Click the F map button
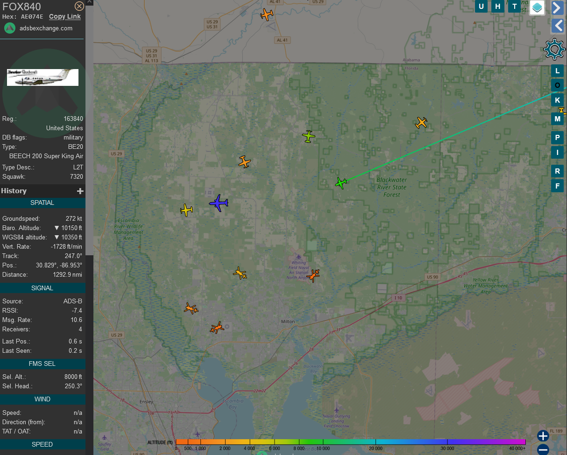This screenshot has width=567, height=455. pyautogui.click(x=557, y=186)
